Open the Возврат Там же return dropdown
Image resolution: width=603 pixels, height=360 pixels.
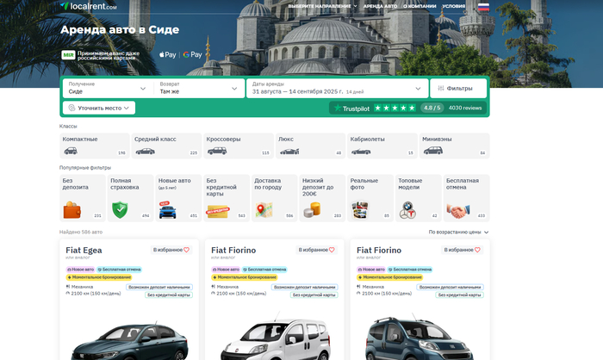(199, 89)
